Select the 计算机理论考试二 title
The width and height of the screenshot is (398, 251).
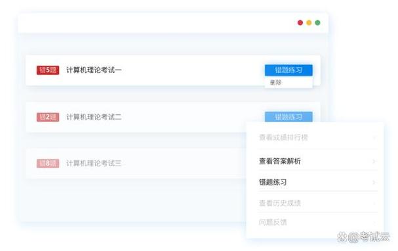94,117
